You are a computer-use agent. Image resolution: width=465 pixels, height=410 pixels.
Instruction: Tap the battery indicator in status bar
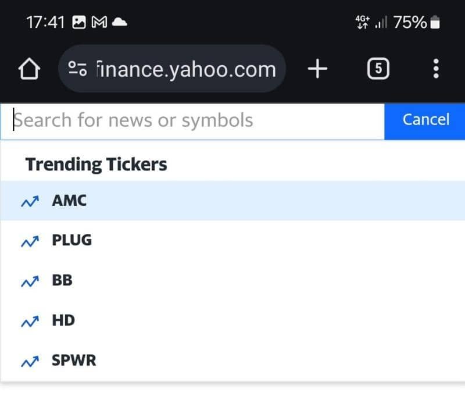pos(435,23)
